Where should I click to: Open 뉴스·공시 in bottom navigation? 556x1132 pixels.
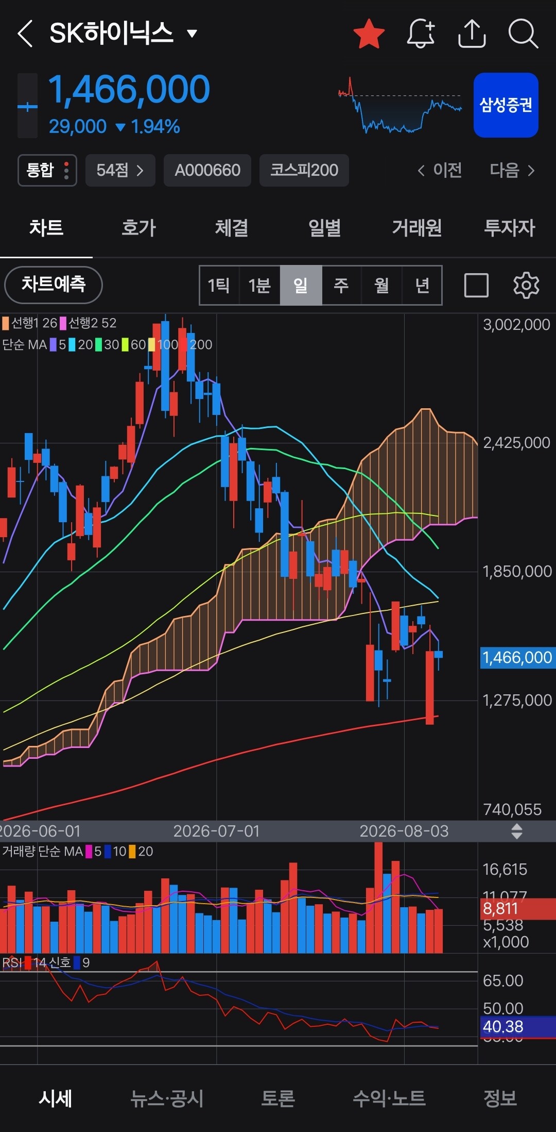pyautogui.click(x=167, y=1098)
